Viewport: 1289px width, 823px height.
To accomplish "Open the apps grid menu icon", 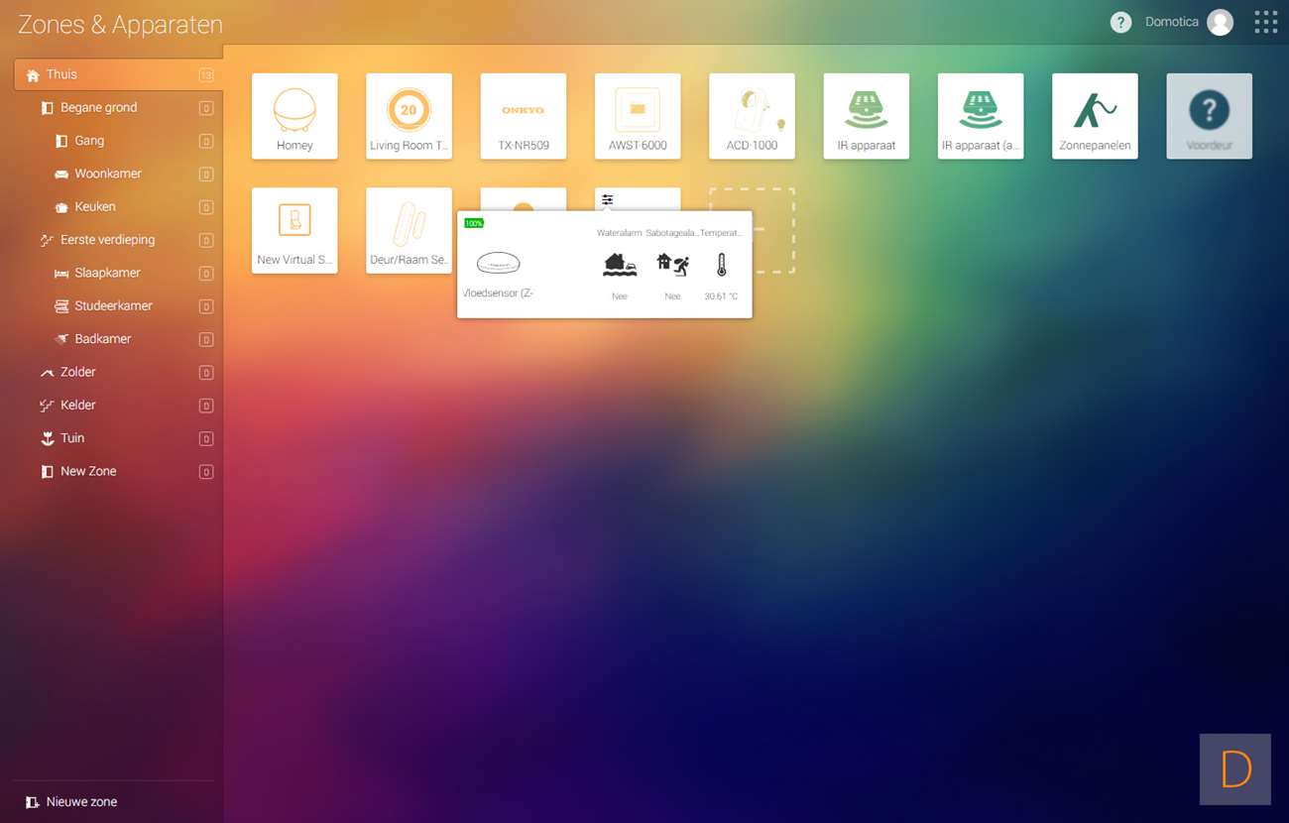I will click(1265, 23).
